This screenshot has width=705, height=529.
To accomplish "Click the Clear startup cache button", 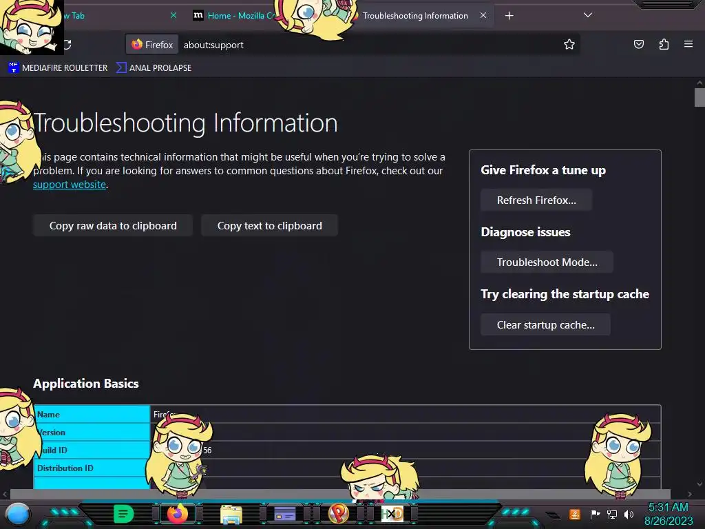I will [x=545, y=325].
